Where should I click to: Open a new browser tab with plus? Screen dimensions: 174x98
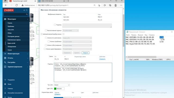click(68, 1)
